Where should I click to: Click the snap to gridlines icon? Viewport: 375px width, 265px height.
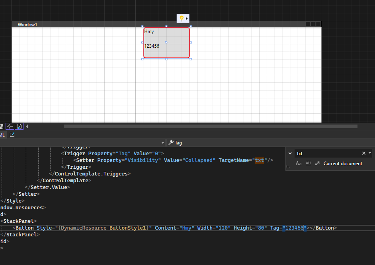coord(2,126)
